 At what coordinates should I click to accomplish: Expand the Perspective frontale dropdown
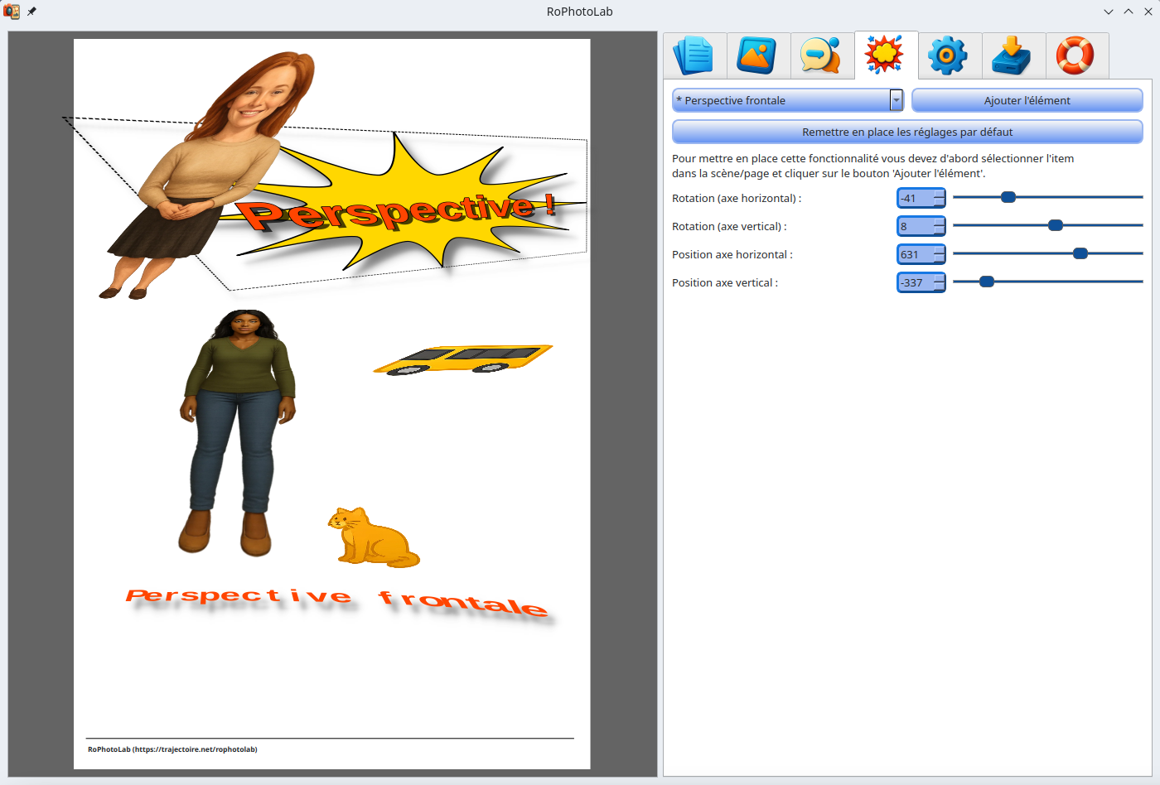(896, 100)
